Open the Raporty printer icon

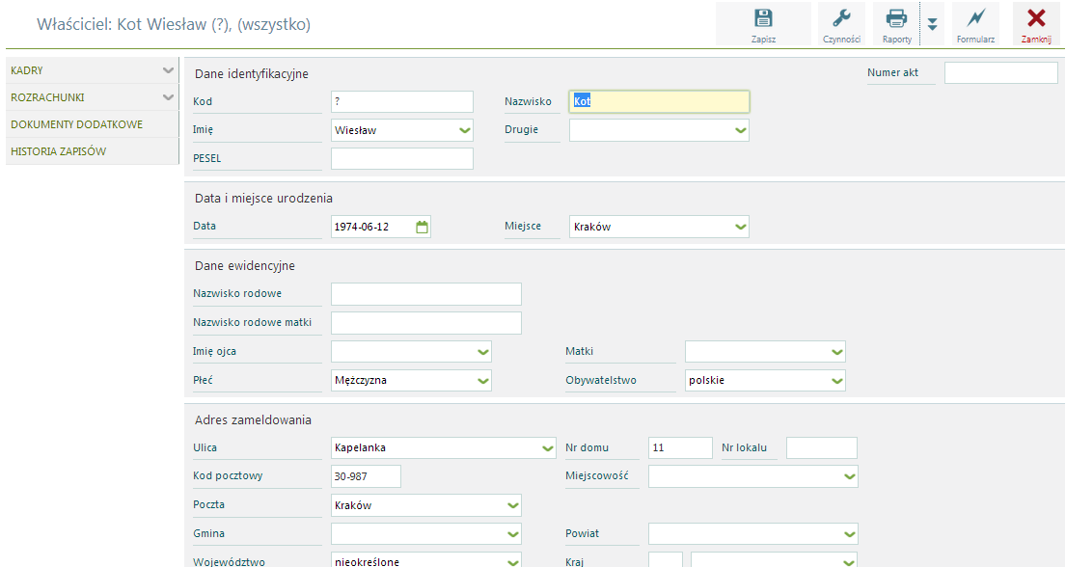tap(896, 24)
